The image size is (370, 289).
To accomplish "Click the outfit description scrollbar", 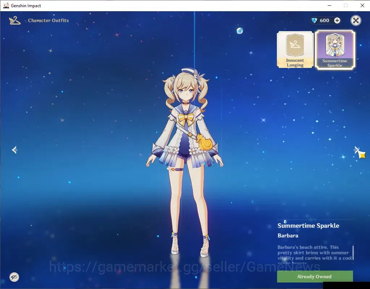I will point(353,253).
